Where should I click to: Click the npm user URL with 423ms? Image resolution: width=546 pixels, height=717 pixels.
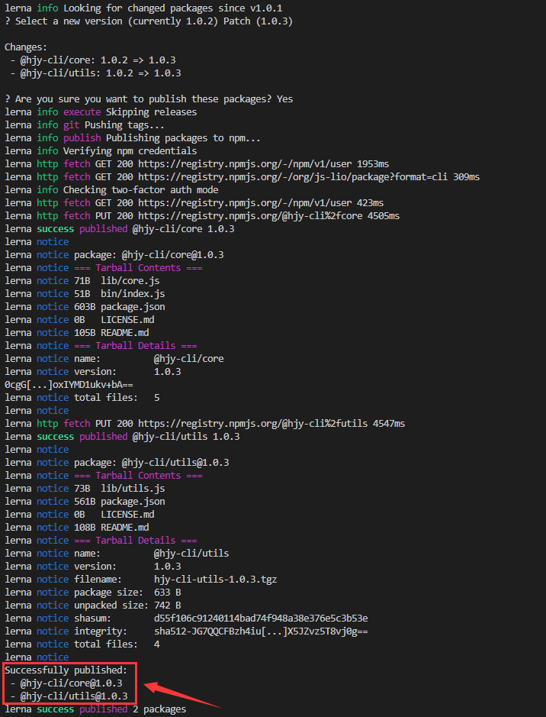(245, 202)
